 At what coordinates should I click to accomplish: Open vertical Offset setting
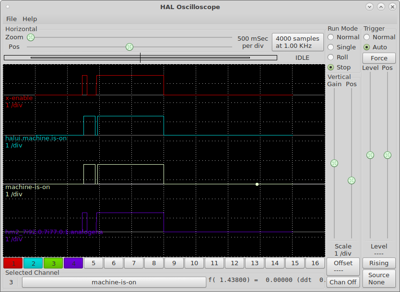click(x=343, y=266)
